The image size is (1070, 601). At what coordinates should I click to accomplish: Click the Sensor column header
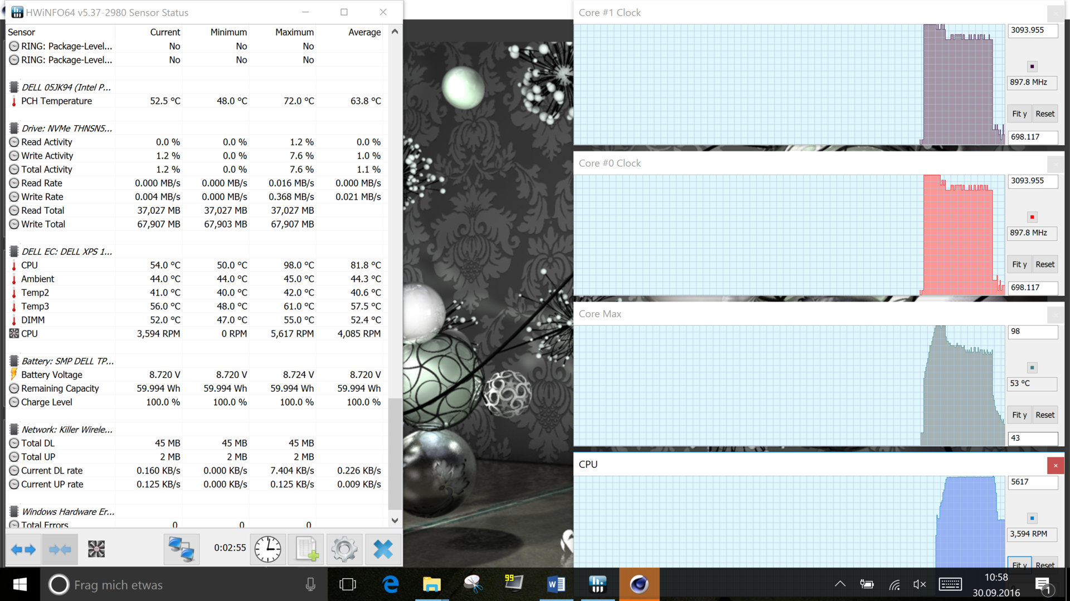pyautogui.click(x=21, y=32)
